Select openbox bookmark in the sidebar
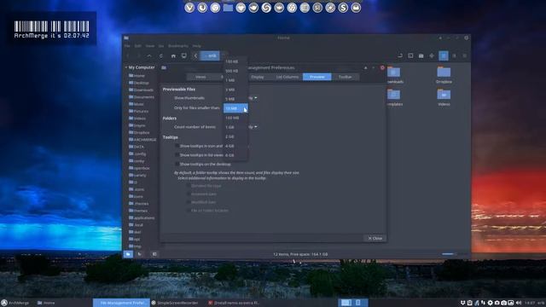Image resolution: width=546 pixels, height=307 pixels. click(x=139, y=168)
